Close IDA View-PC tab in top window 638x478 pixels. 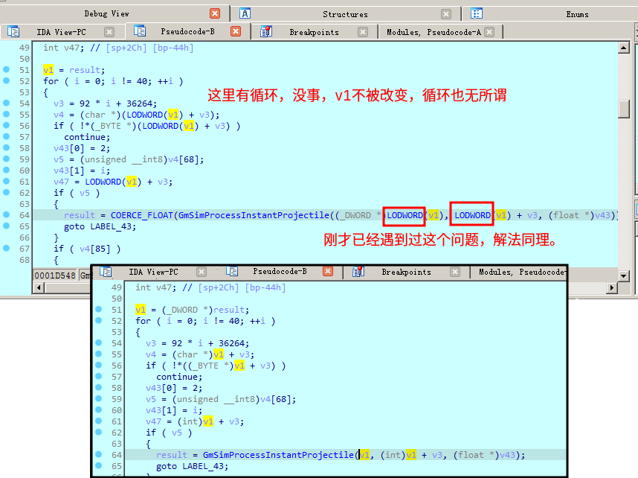coord(109,32)
